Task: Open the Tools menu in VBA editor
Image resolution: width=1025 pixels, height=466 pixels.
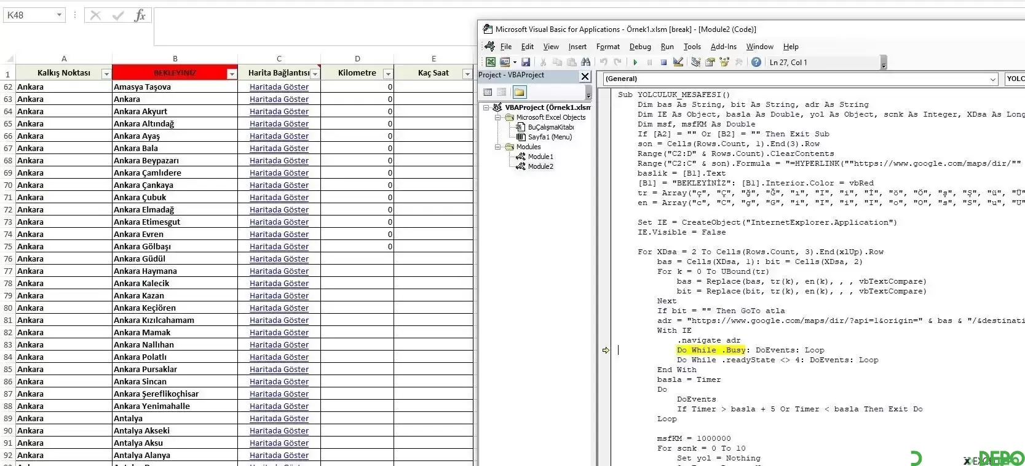Action: [692, 47]
